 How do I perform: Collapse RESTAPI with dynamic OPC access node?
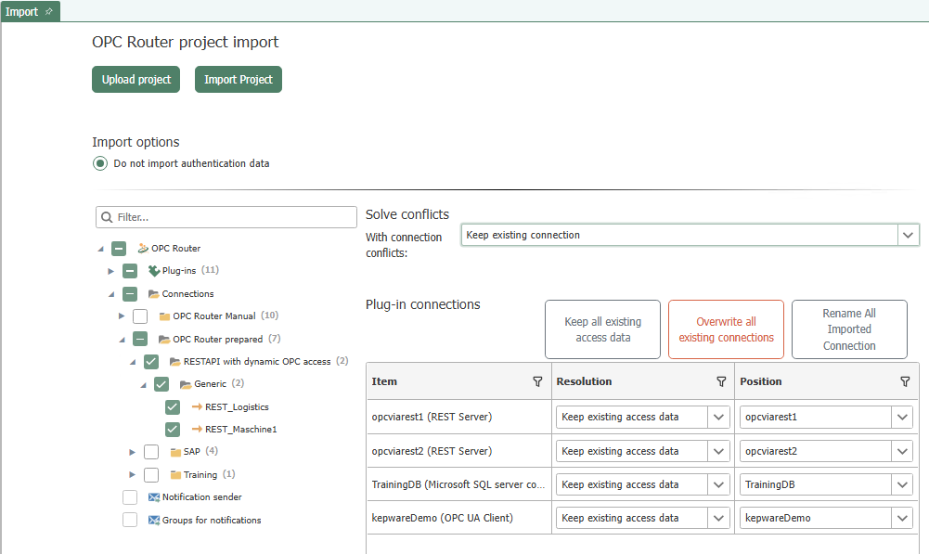tap(133, 362)
